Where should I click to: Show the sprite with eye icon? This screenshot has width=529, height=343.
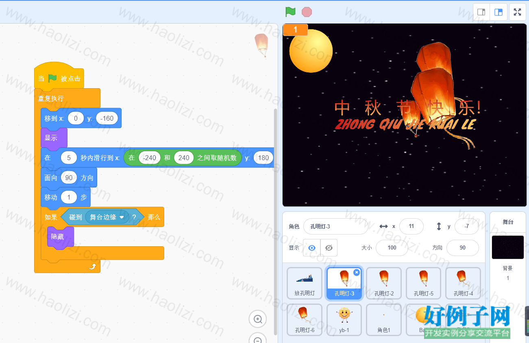coord(312,247)
